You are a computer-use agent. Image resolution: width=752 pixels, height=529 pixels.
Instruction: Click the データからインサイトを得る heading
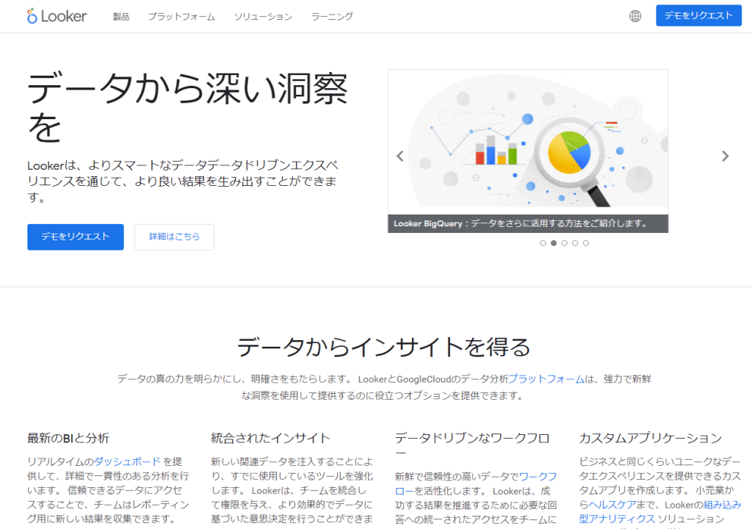383,347
